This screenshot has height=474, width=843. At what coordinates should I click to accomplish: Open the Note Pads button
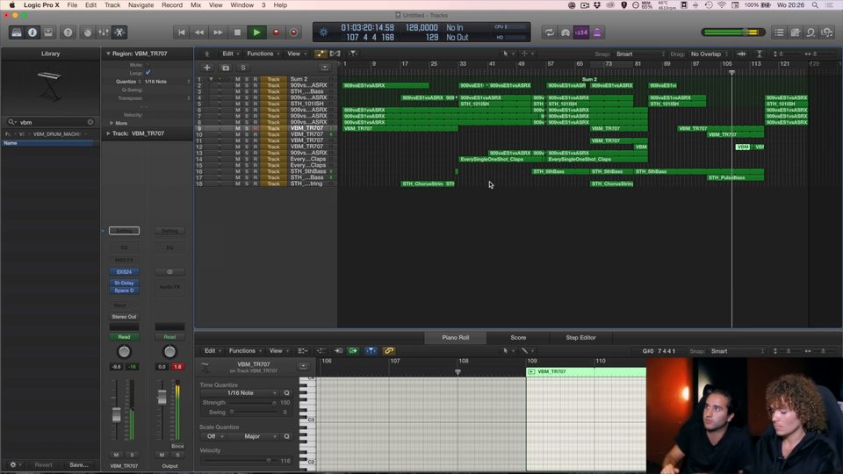[796, 32]
